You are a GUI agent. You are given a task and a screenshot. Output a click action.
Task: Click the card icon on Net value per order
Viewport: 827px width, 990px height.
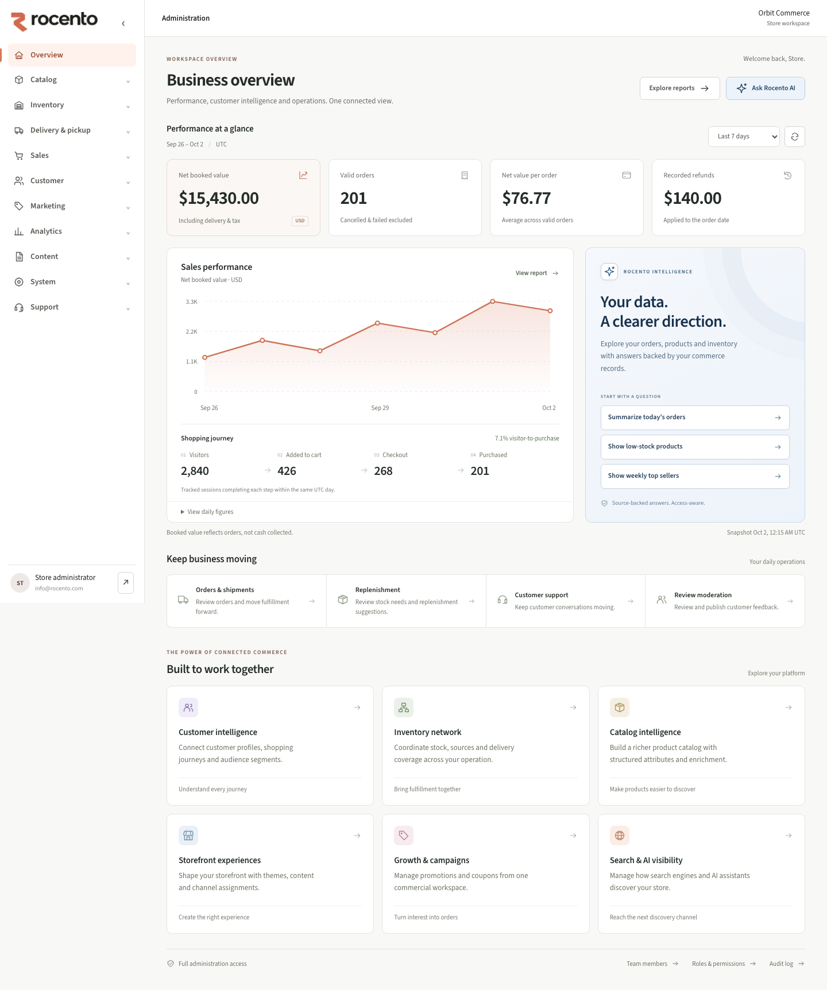click(x=627, y=175)
